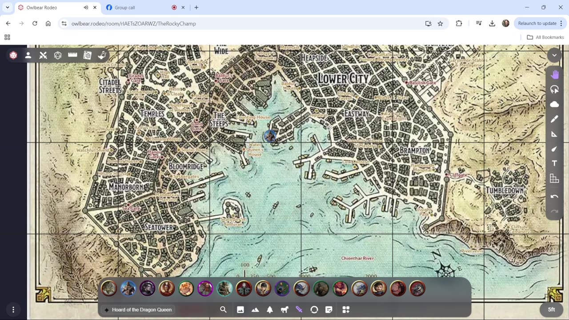Open browser Downloads
Image resolution: width=569 pixels, height=320 pixels.
[x=492, y=24]
